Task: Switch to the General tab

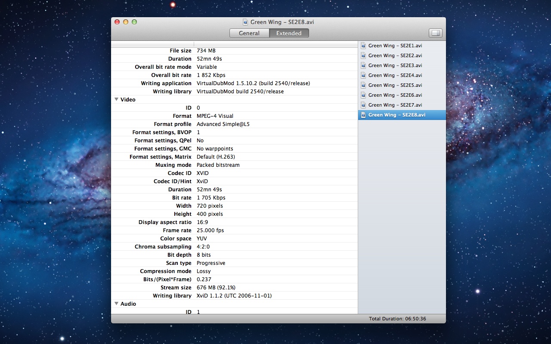Action: pos(249,33)
